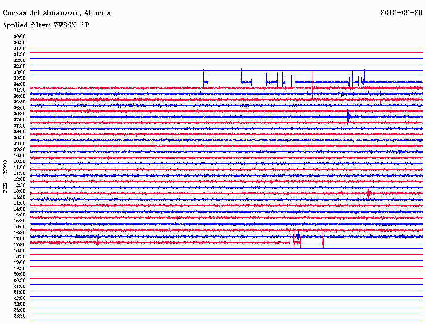Select the 16:30 time label
The image size is (426, 324).
(x=20, y=233)
